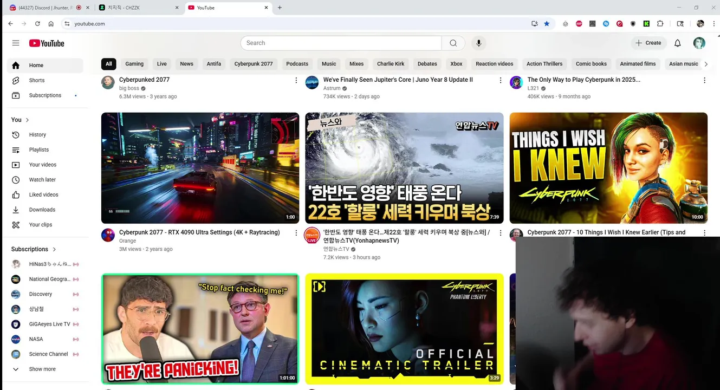Open more options for RTX 4090 video
Screen dimensions: 720x390
coord(296,233)
